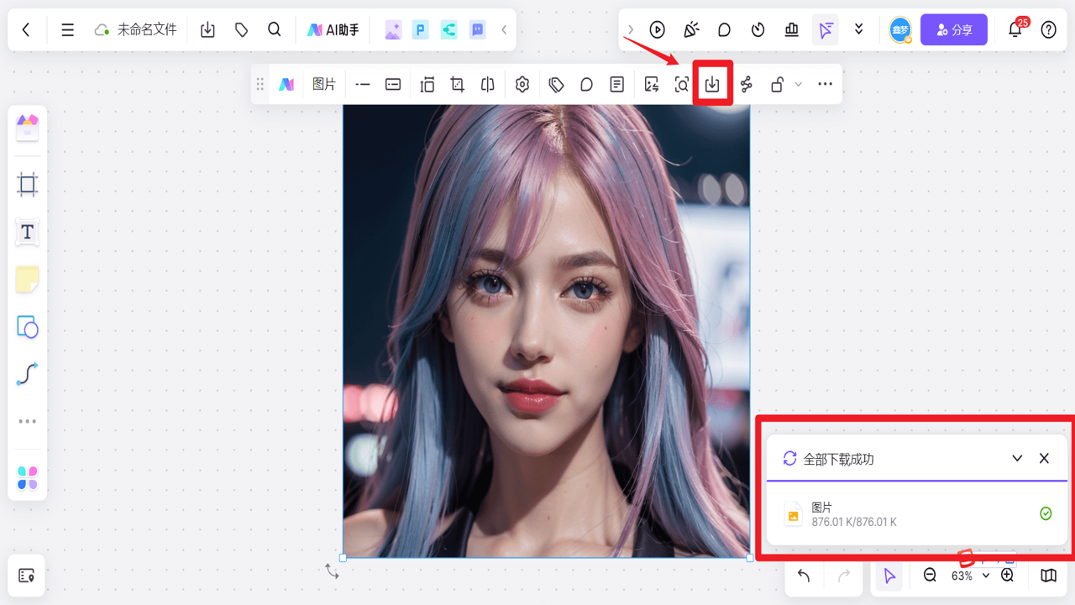Viewport: 1075px width, 605px height.
Task: Open the crop tool in image toolbar
Action: click(458, 84)
